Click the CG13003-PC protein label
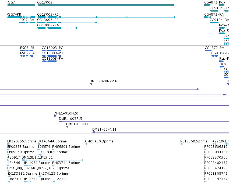 coord(52,48)
